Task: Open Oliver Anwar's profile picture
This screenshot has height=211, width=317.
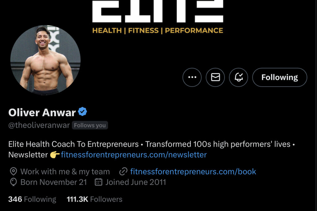Action: coord(45,60)
